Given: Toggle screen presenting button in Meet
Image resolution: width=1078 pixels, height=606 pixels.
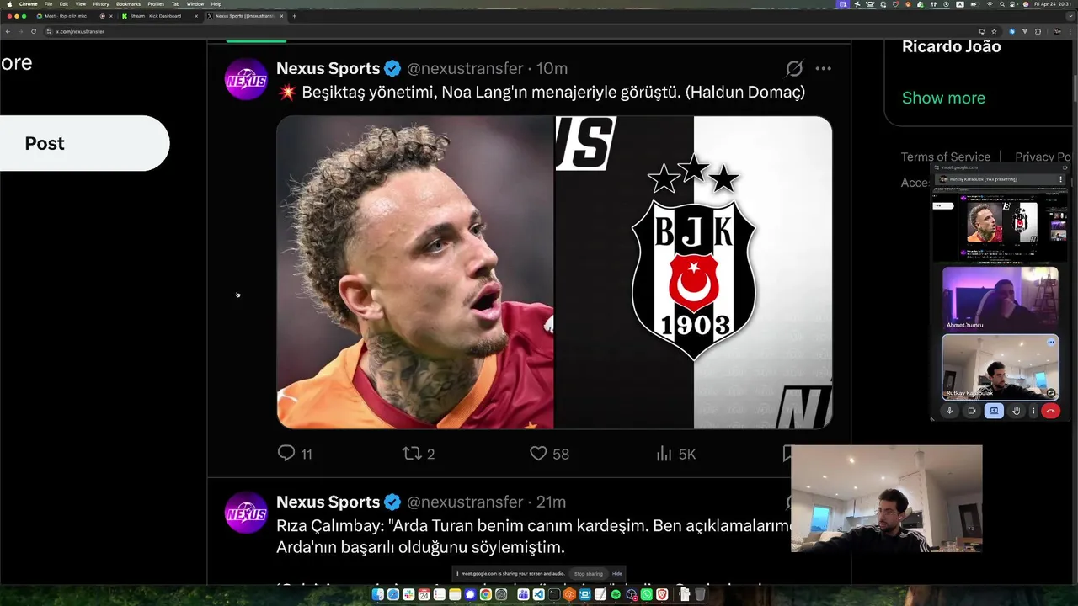Looking at the screenshot, I should click(x=994, y=411).
